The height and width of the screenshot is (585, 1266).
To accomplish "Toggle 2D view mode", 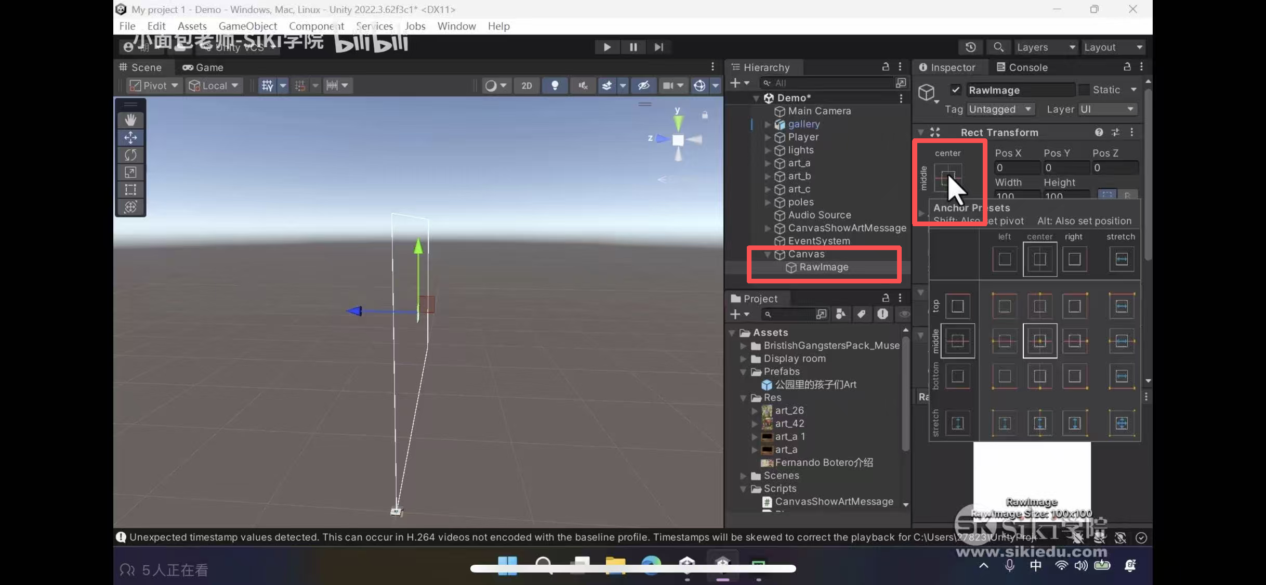I will pyautogui.click(x=526, y=85).
